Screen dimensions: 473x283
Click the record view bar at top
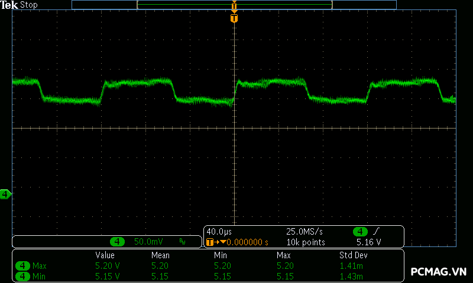[234, 5]
